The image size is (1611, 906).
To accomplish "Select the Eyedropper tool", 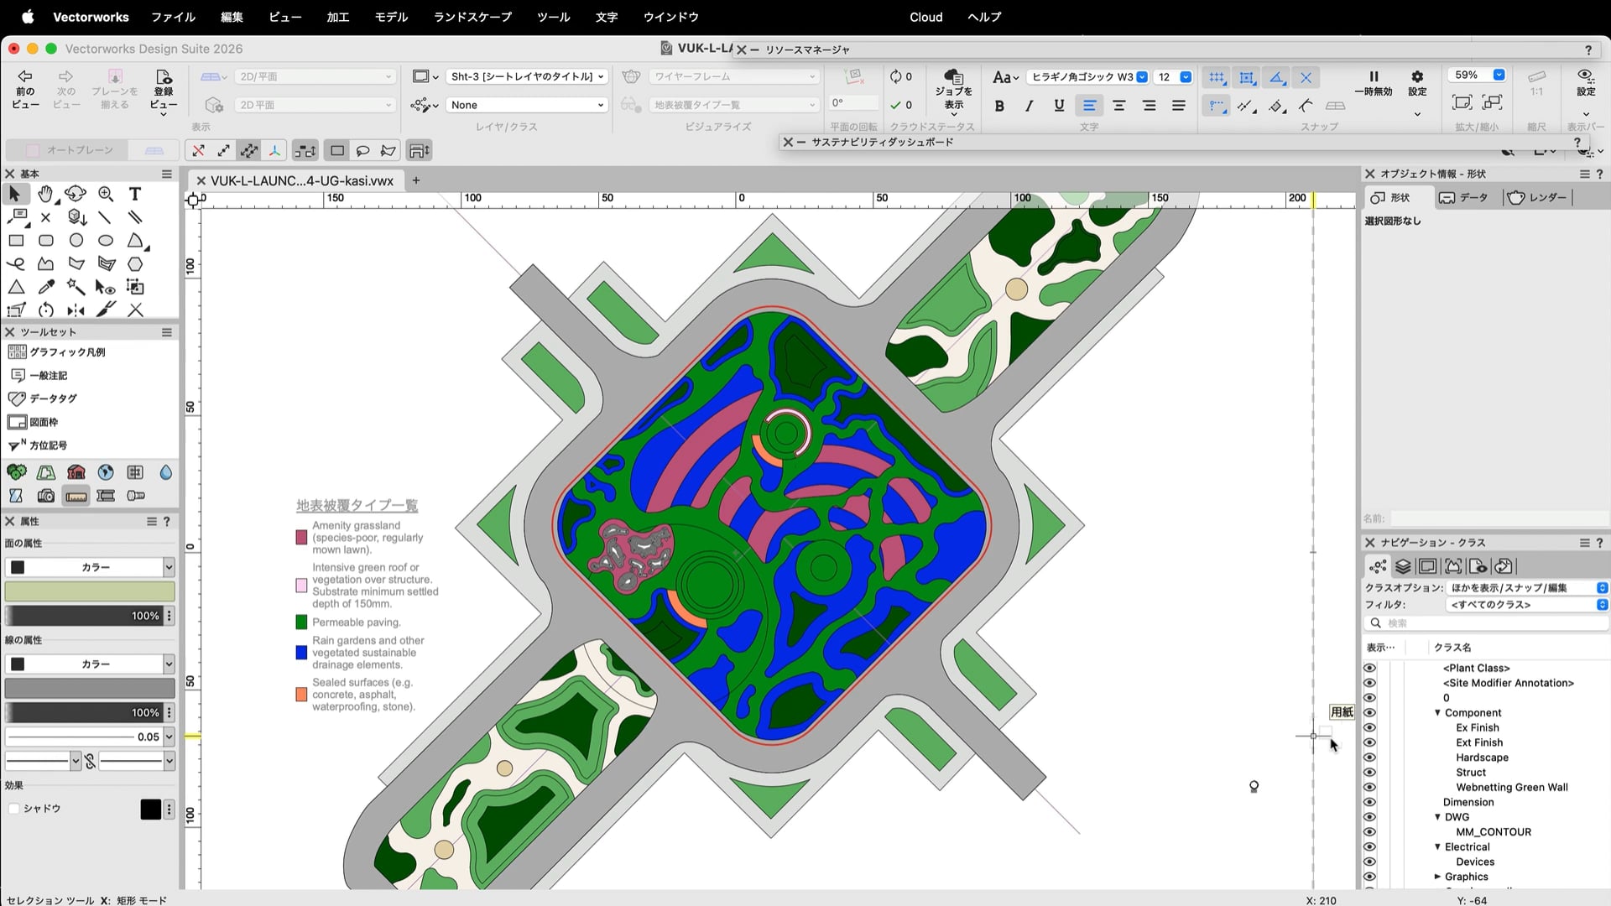I will (x=46, y=287).
